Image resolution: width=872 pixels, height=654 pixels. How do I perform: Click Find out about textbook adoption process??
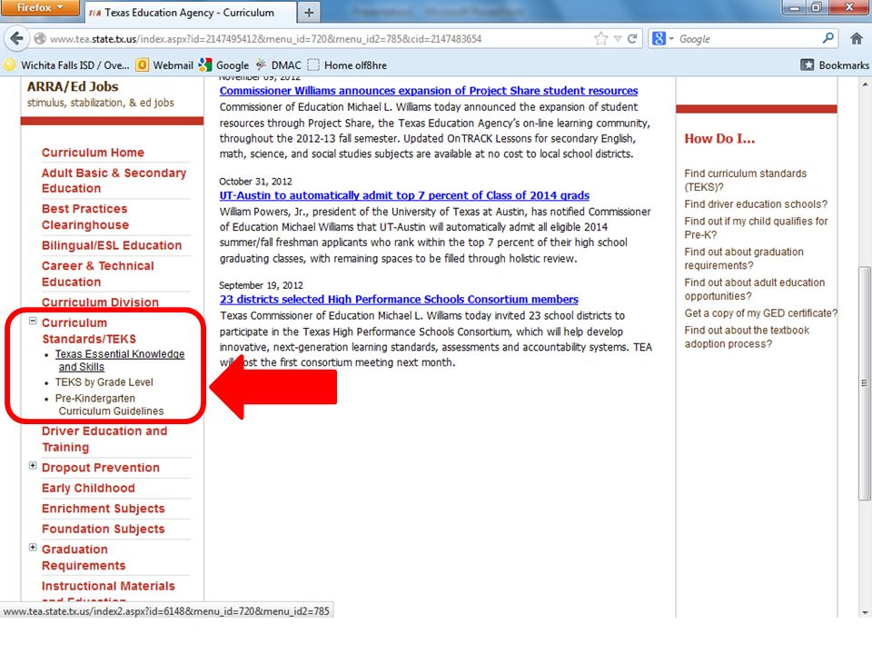(x=747, y=337)
